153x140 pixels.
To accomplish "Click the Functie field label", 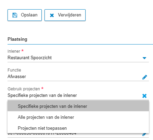I will [14, 70].
